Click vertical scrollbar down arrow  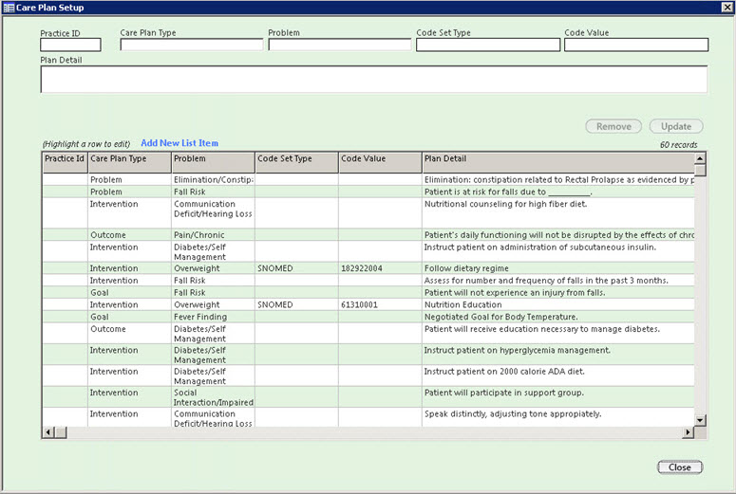pos(700,420)
